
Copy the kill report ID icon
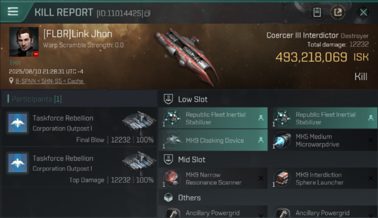coord(147,13)
